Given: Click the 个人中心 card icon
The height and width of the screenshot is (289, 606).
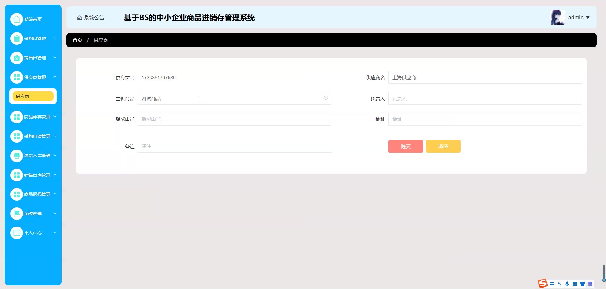Looking at the screenshot, I should [x=17, y=233].
